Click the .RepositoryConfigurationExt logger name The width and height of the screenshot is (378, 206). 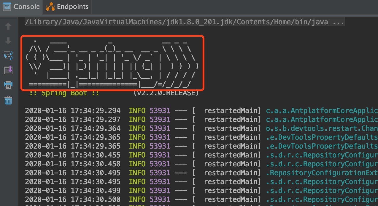tap(322, 173)
